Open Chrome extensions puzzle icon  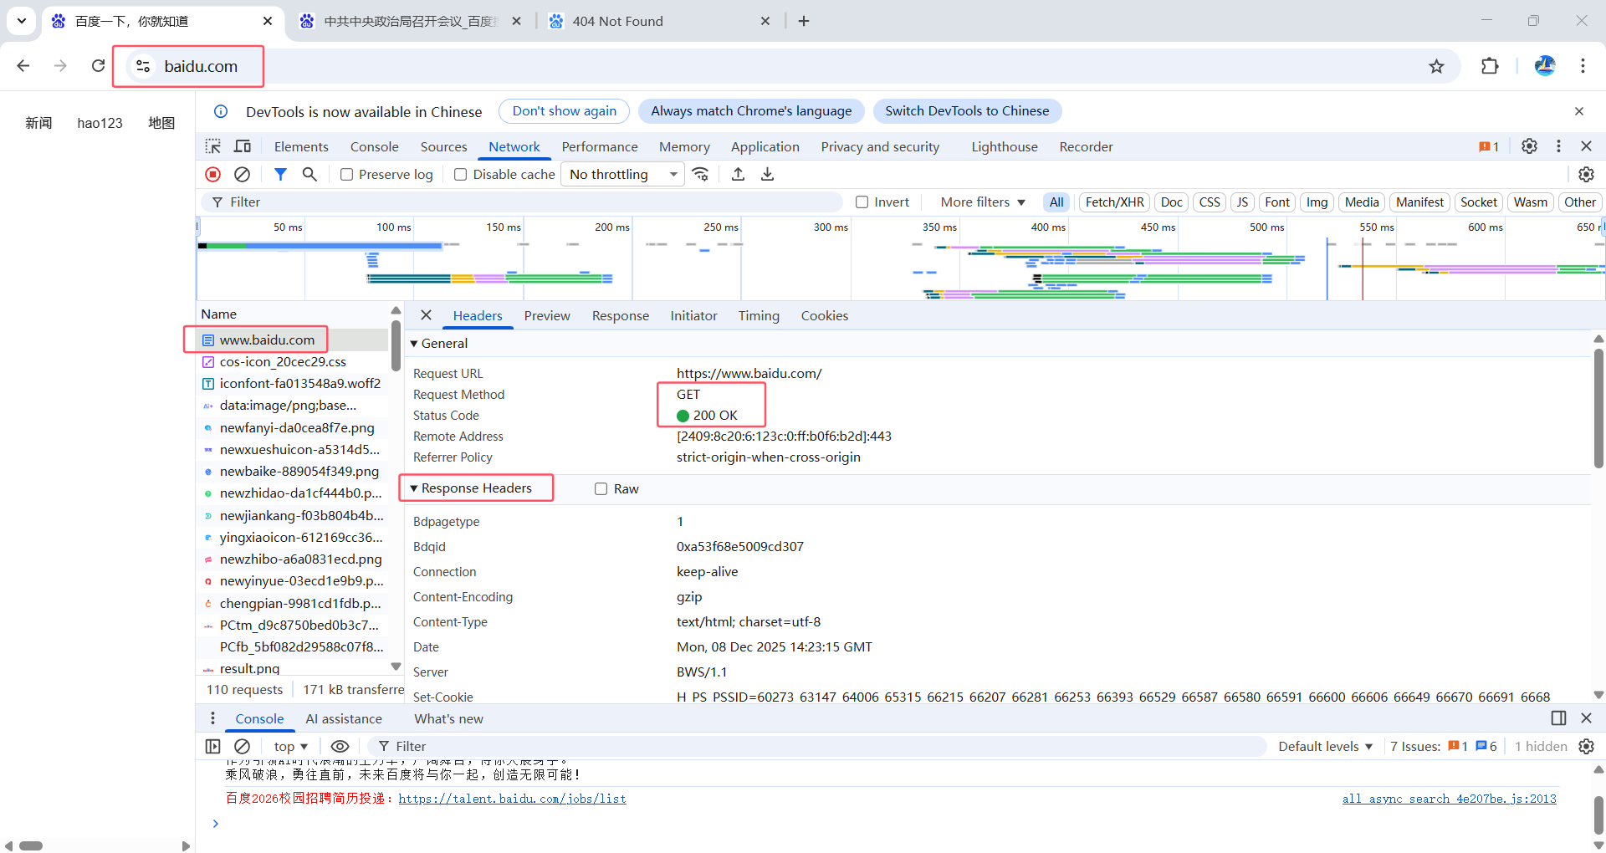(1490, 66)
